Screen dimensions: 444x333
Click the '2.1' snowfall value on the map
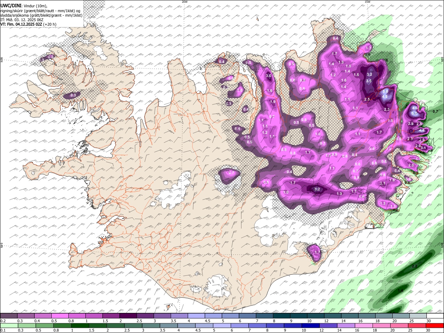[383, 183]
